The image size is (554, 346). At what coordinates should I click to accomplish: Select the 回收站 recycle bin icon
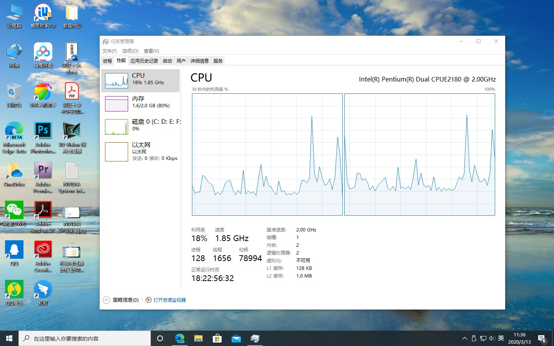pos(14,95)
